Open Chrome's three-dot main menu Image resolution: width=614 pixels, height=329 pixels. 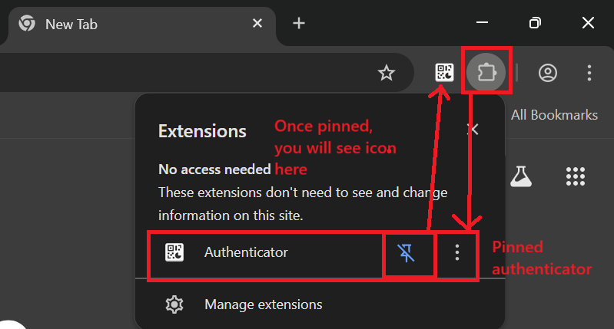tap(589, 73)
